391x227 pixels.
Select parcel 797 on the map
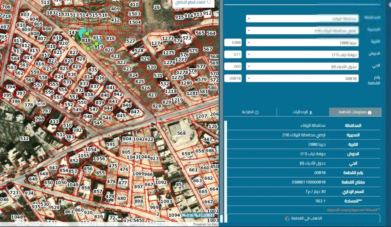pyautogui.click(x=46, y=111)
